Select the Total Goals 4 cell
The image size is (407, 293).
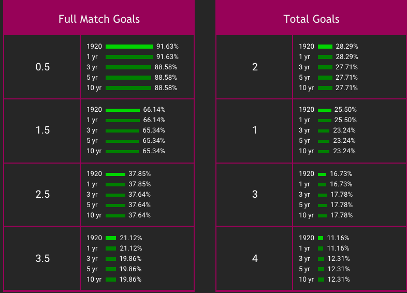(254, 258)
